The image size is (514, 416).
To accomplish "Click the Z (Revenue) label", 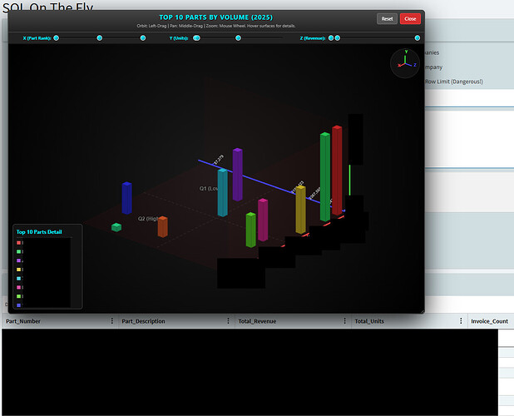I will [x=313, y=38].
